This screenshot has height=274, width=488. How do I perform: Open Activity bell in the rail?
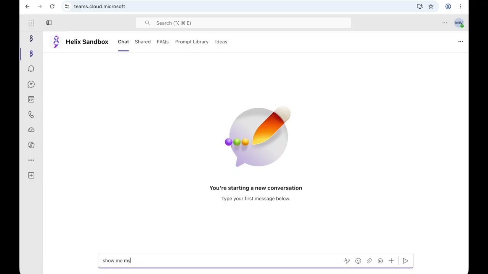[31, 69]
